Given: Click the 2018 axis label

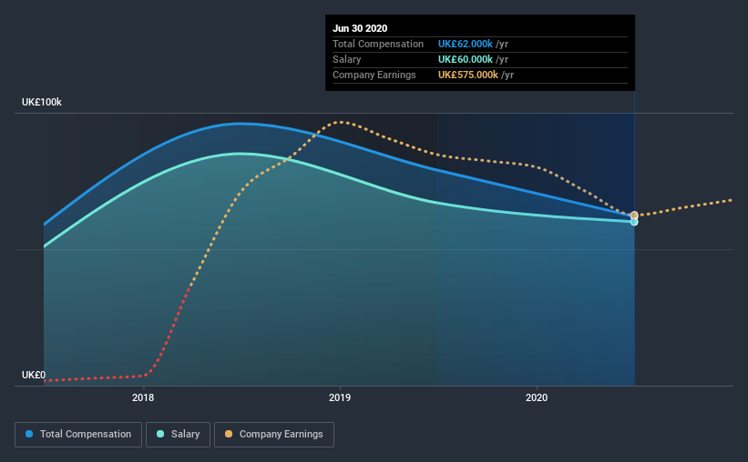Looking at the screenshot, I should coord(143,397).
